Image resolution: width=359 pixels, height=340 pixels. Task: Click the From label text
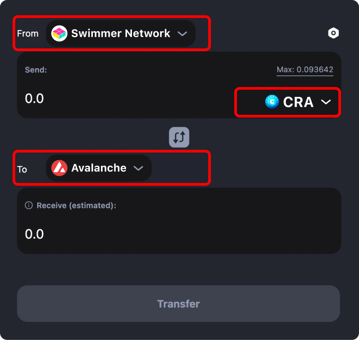tap(28, 33)
